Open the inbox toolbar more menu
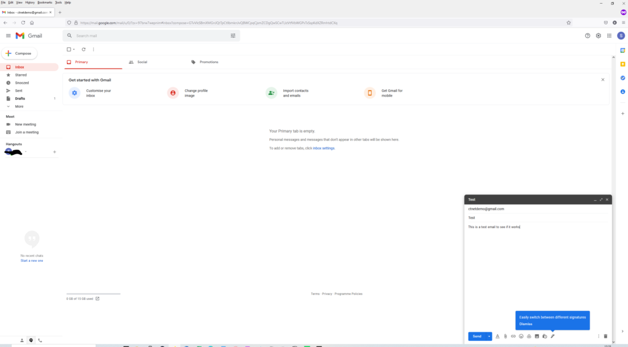Image resolution: width=628 pixels, height=347 pixels. coord(93,50)
